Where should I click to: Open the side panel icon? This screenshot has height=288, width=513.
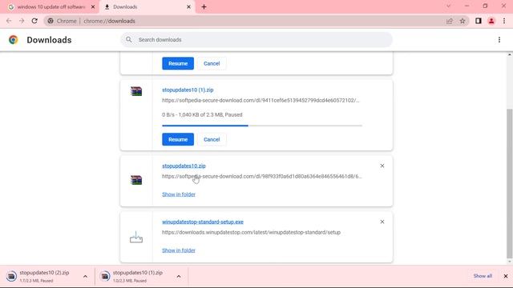pyautogui.click(x=479, y=21)
